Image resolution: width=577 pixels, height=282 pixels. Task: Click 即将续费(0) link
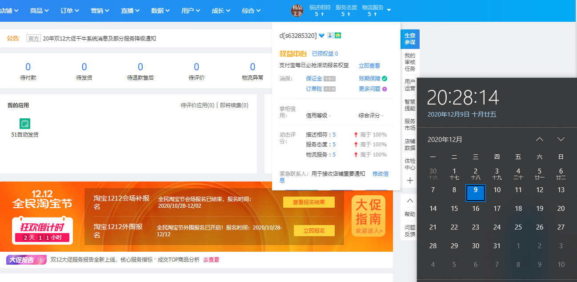coord(234,105)
